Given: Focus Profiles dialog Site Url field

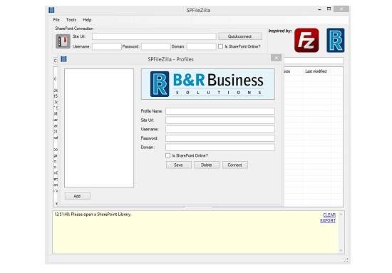Looking at the screenshot, I should pyautogui.click(x=220, y=120).
